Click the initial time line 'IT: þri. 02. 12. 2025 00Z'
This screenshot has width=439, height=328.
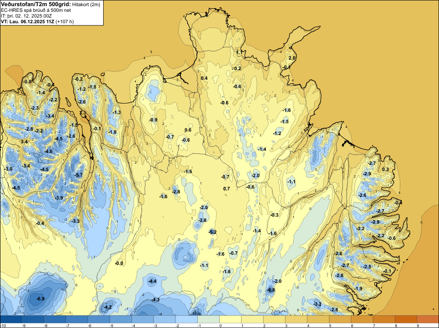(x=26, y=16)
